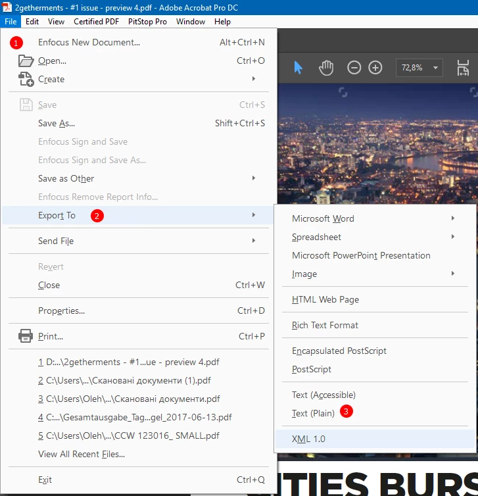Open recent file CCW 123016_ SMALL.pdf
Viewport: 478px width, 496px height.
(x=138, y=435)
